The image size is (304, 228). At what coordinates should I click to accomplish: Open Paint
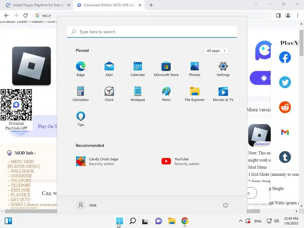pyautogui.click(x=166, y=94)
